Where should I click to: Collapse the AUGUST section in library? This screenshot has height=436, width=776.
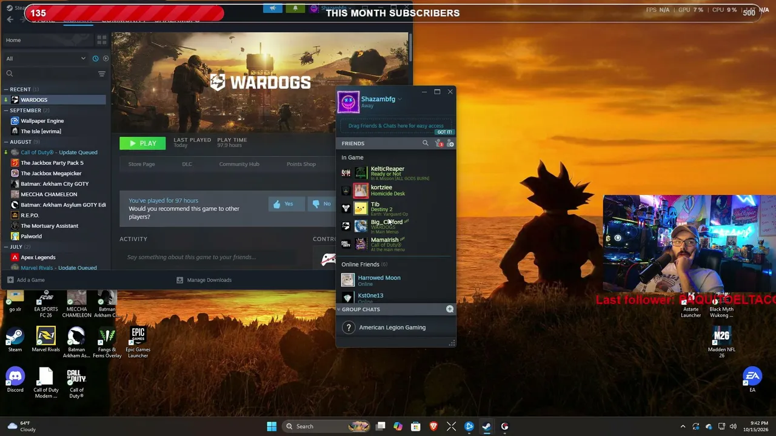click(6, 142)
